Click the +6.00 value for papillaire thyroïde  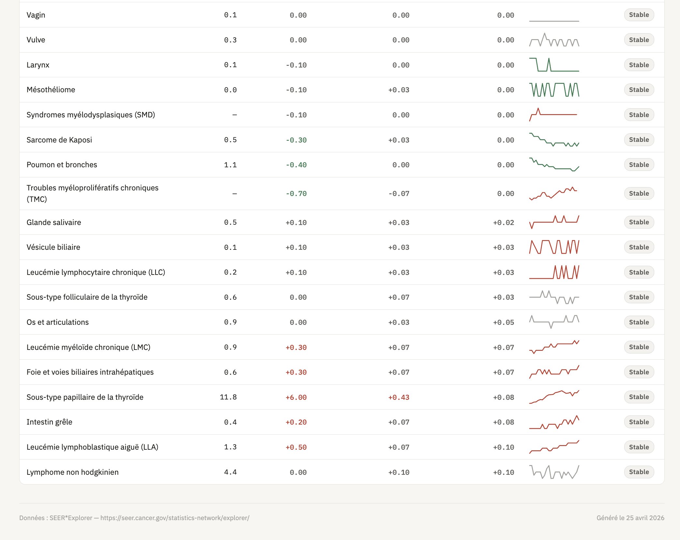point(296,397)
